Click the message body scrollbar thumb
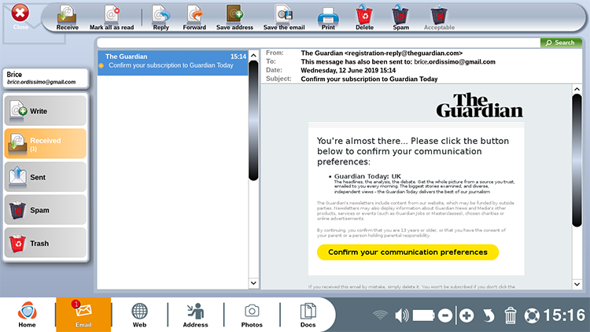This screenshot has width=590, height=332. click(x=577, y=160)
